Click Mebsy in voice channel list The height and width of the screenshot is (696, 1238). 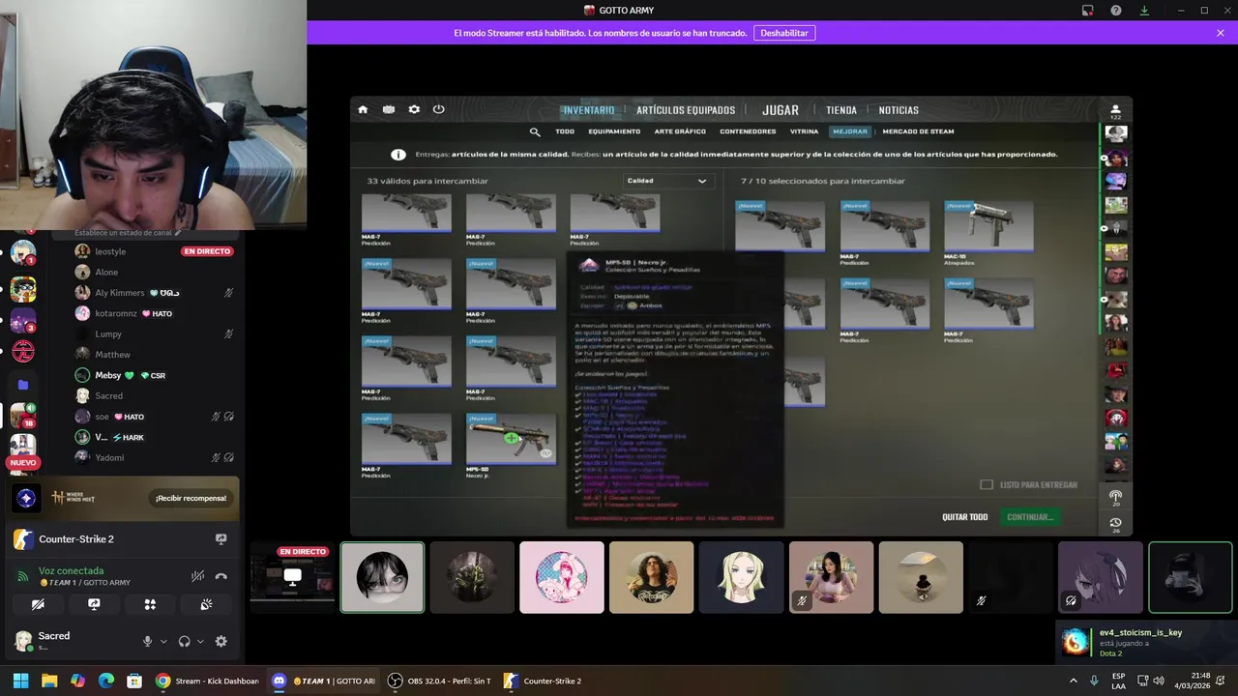click(108, 375)
